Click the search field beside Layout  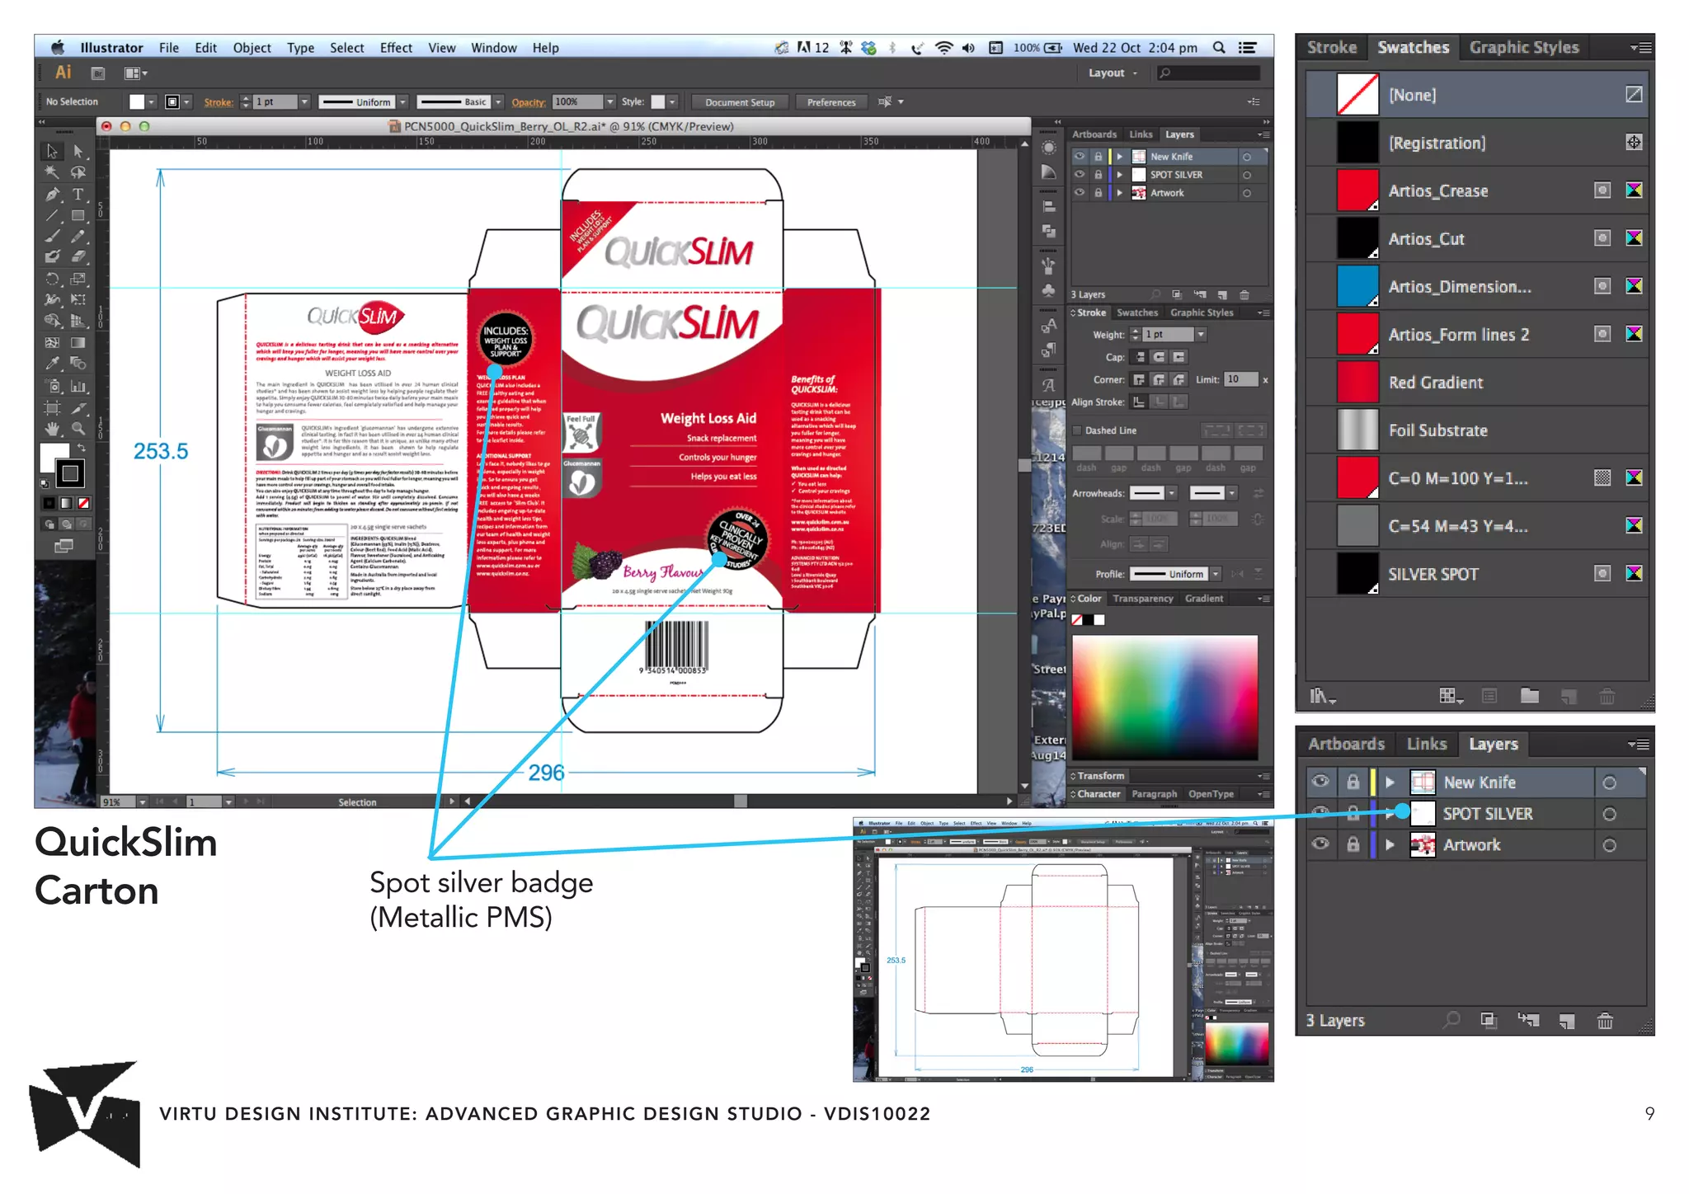(1208, 73)
